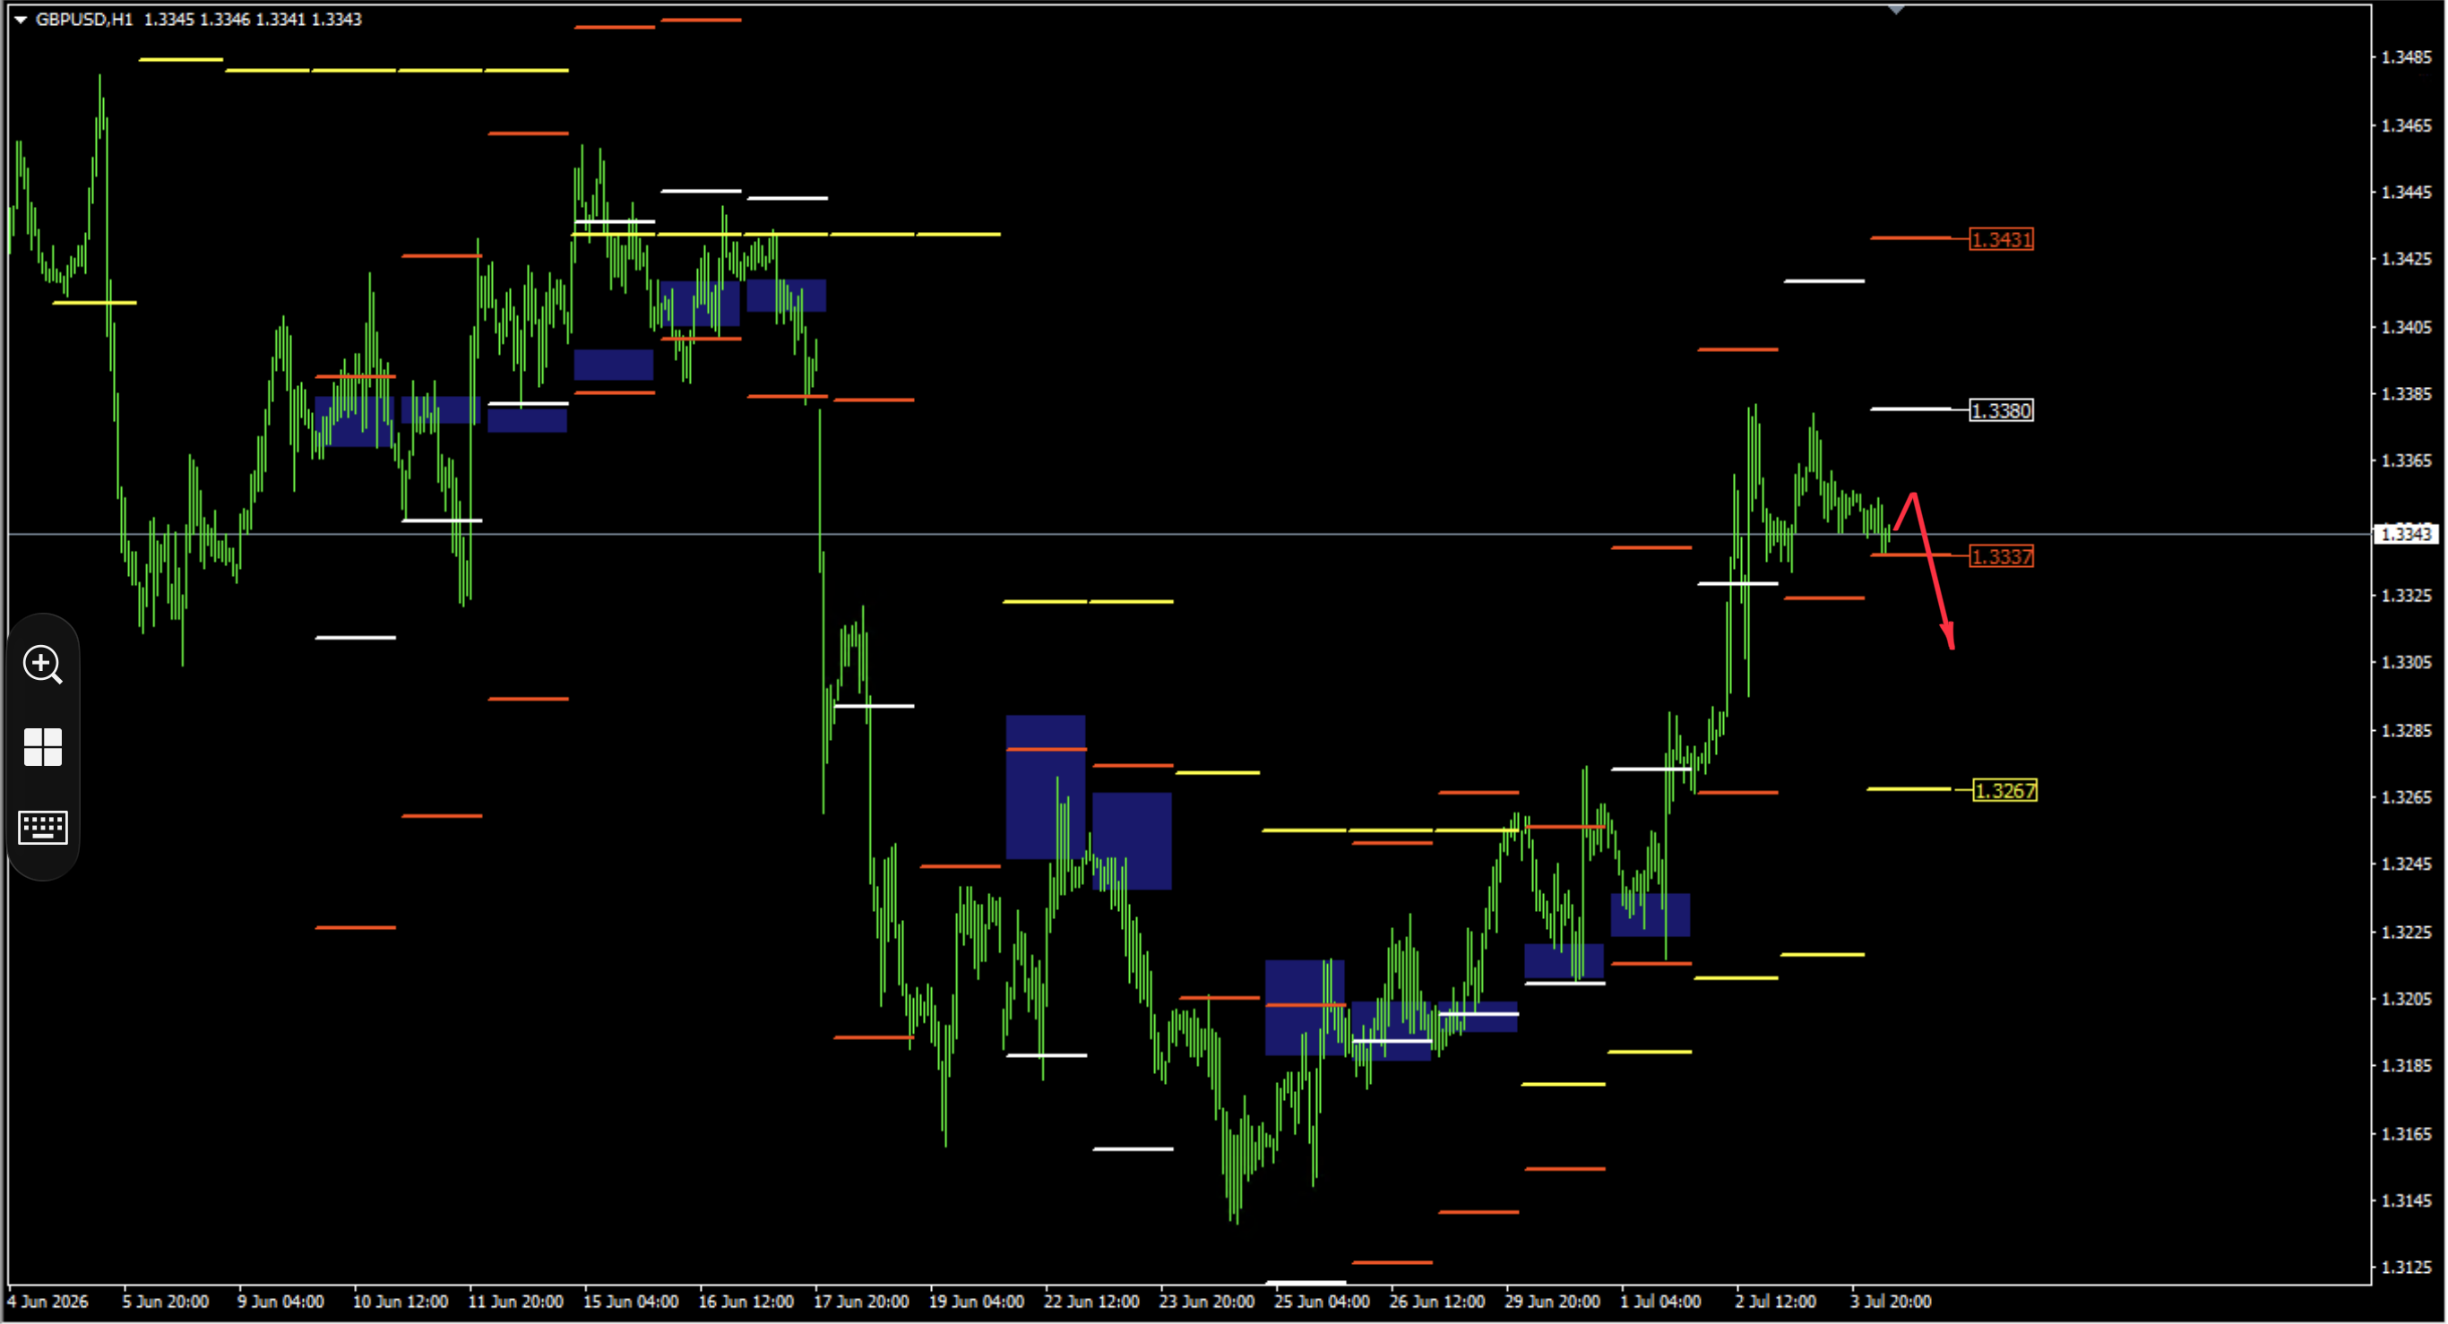
Task: Click the 1.3485 price scale value
Action: (x=2406, y=57)
